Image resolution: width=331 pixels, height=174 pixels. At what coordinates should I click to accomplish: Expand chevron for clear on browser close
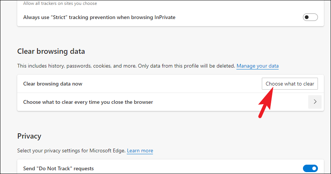click(315, 102)
